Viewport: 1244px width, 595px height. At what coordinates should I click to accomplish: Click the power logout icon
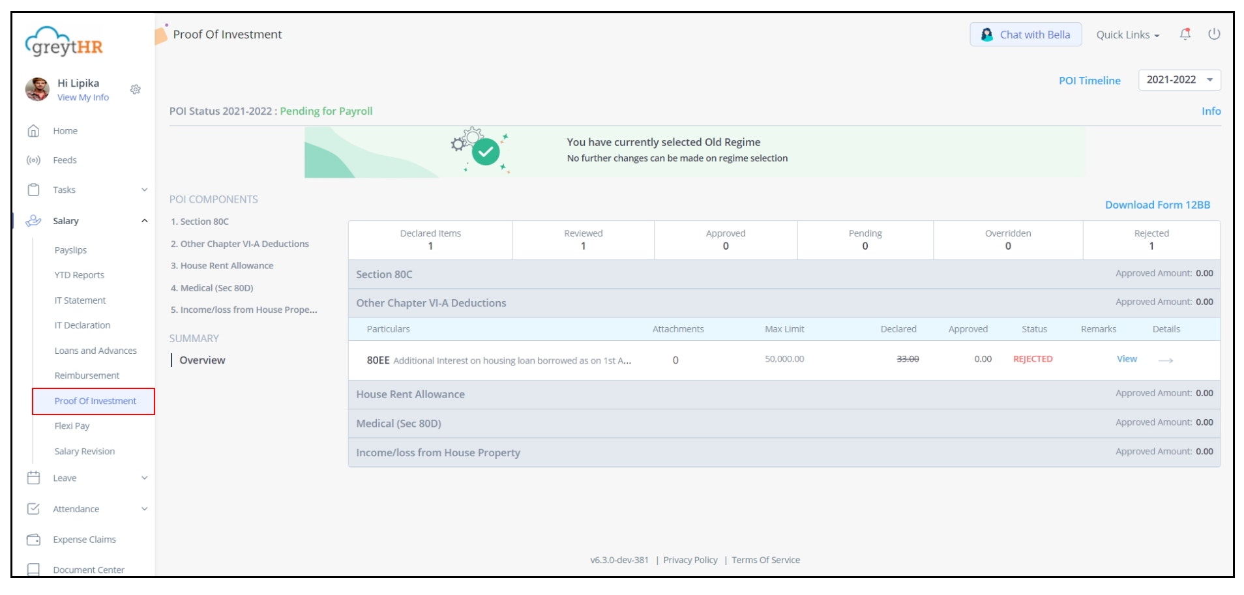[1215, 34]
